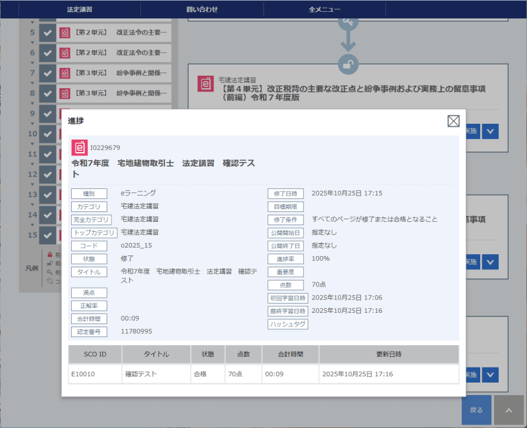Click the e-learning icon in row 8
The width and height of the screenshot is (527, 428).
(x=65, y=94)
